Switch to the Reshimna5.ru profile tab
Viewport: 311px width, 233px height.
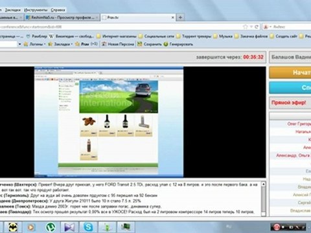tap(62, 17)
